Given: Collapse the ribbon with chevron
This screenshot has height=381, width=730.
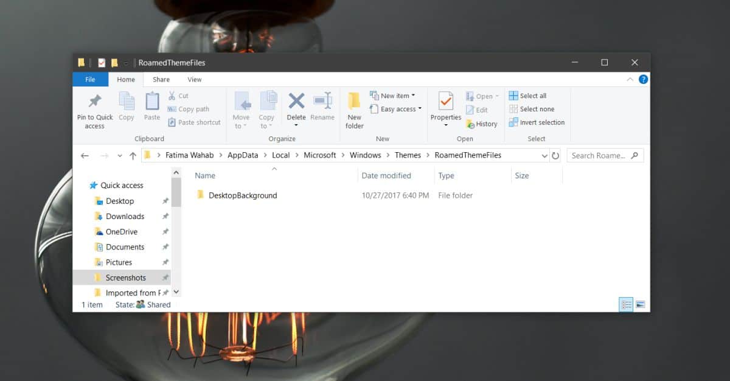Looking at the screenshot, I should (630, 79).
